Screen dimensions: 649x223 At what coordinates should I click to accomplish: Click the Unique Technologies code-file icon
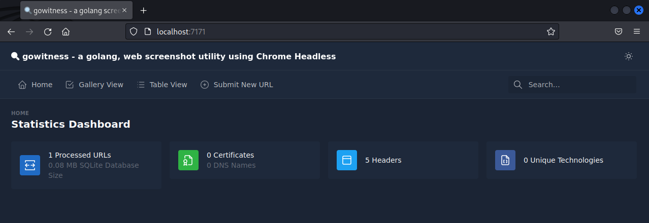point(505,160)
